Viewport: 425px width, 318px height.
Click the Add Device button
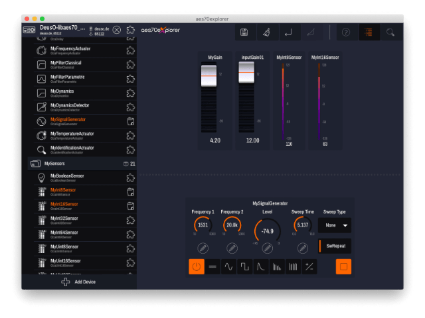[x=80, y=282]
